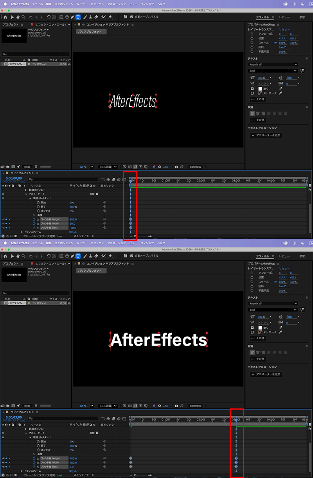Click the snapshot camera icon under the upper viewer
The image size is (313, 478).
click(x=176, y=167)
